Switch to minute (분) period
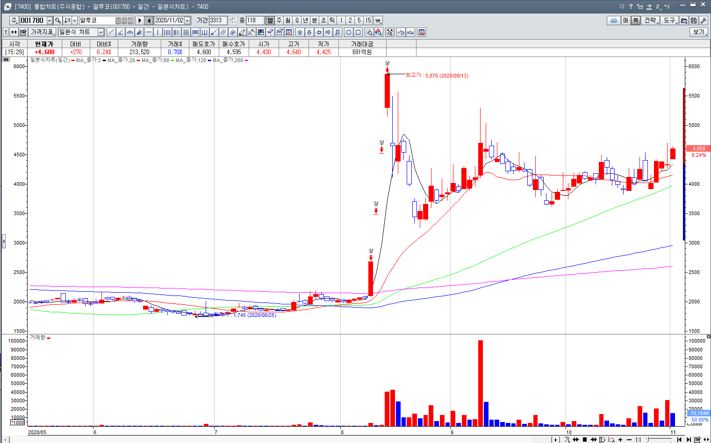 pyautogui.click(x=315, y=21)
